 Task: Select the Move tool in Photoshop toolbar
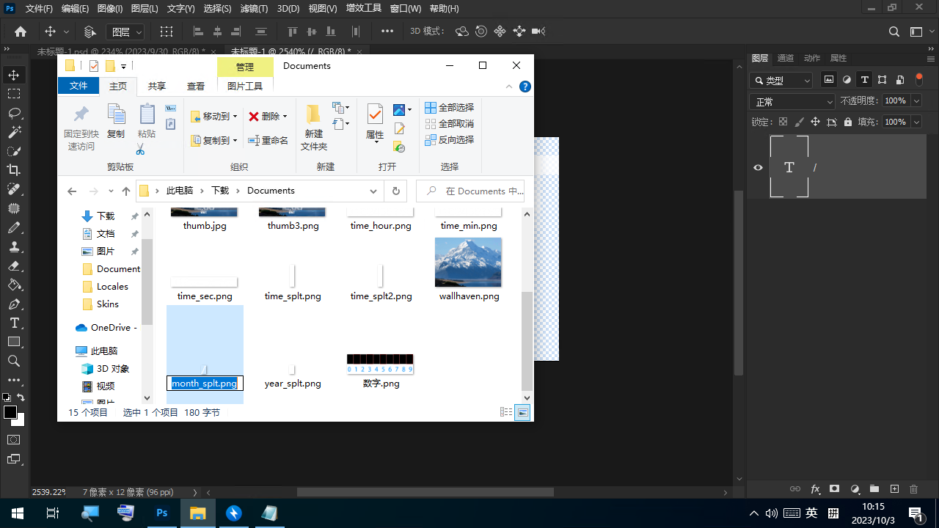pos(14,75)
